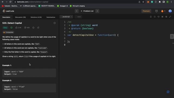Open the MetaMask fox extension

[x=148, y=2]
